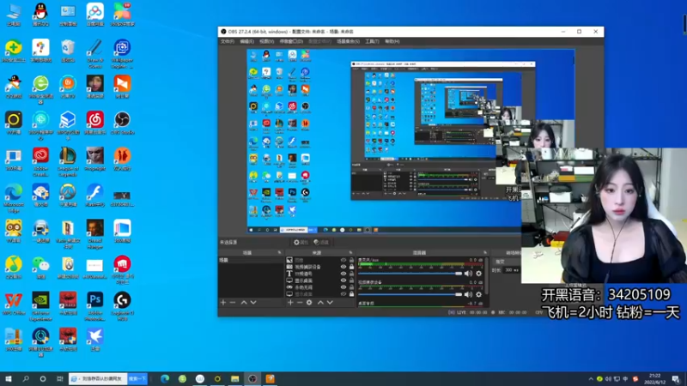Viewport: 687px width, 386px height.
Task: Remove selected source with the minus icon
Action: click(x=300, y=303)
